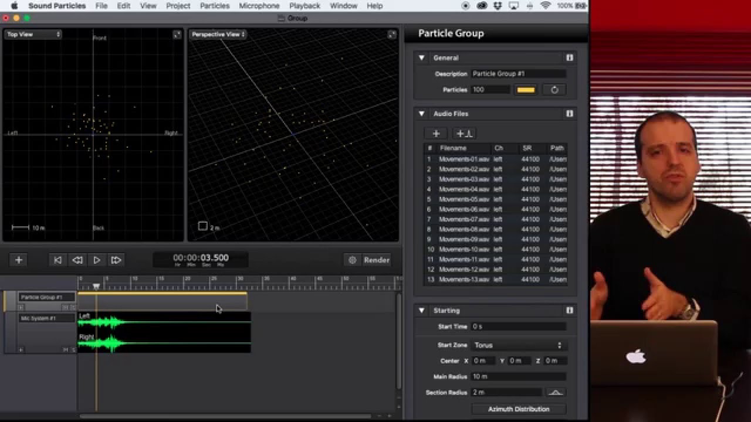Expand the Particle Group #1 track

point(21,307)
